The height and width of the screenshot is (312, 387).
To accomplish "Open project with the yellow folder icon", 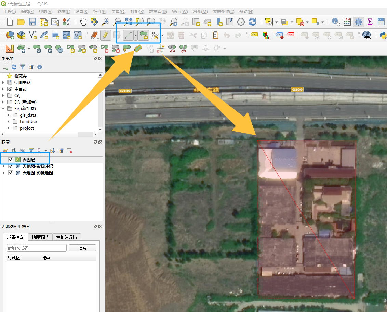I will (21, 22).
